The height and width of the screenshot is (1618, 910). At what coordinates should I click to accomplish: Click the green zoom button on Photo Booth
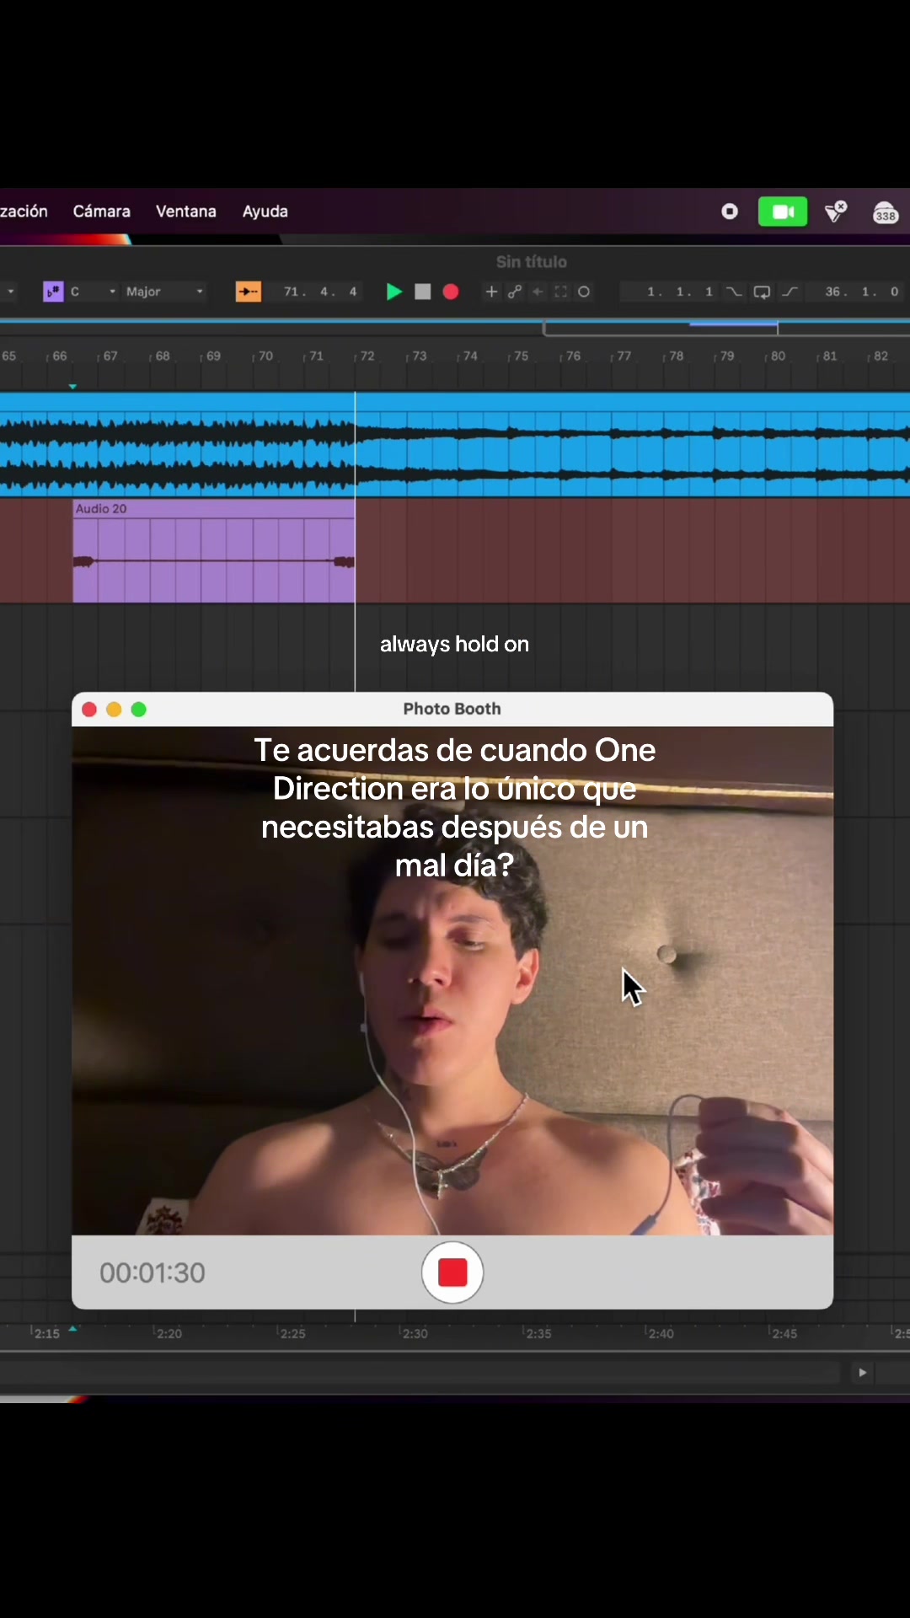(139, 710)
